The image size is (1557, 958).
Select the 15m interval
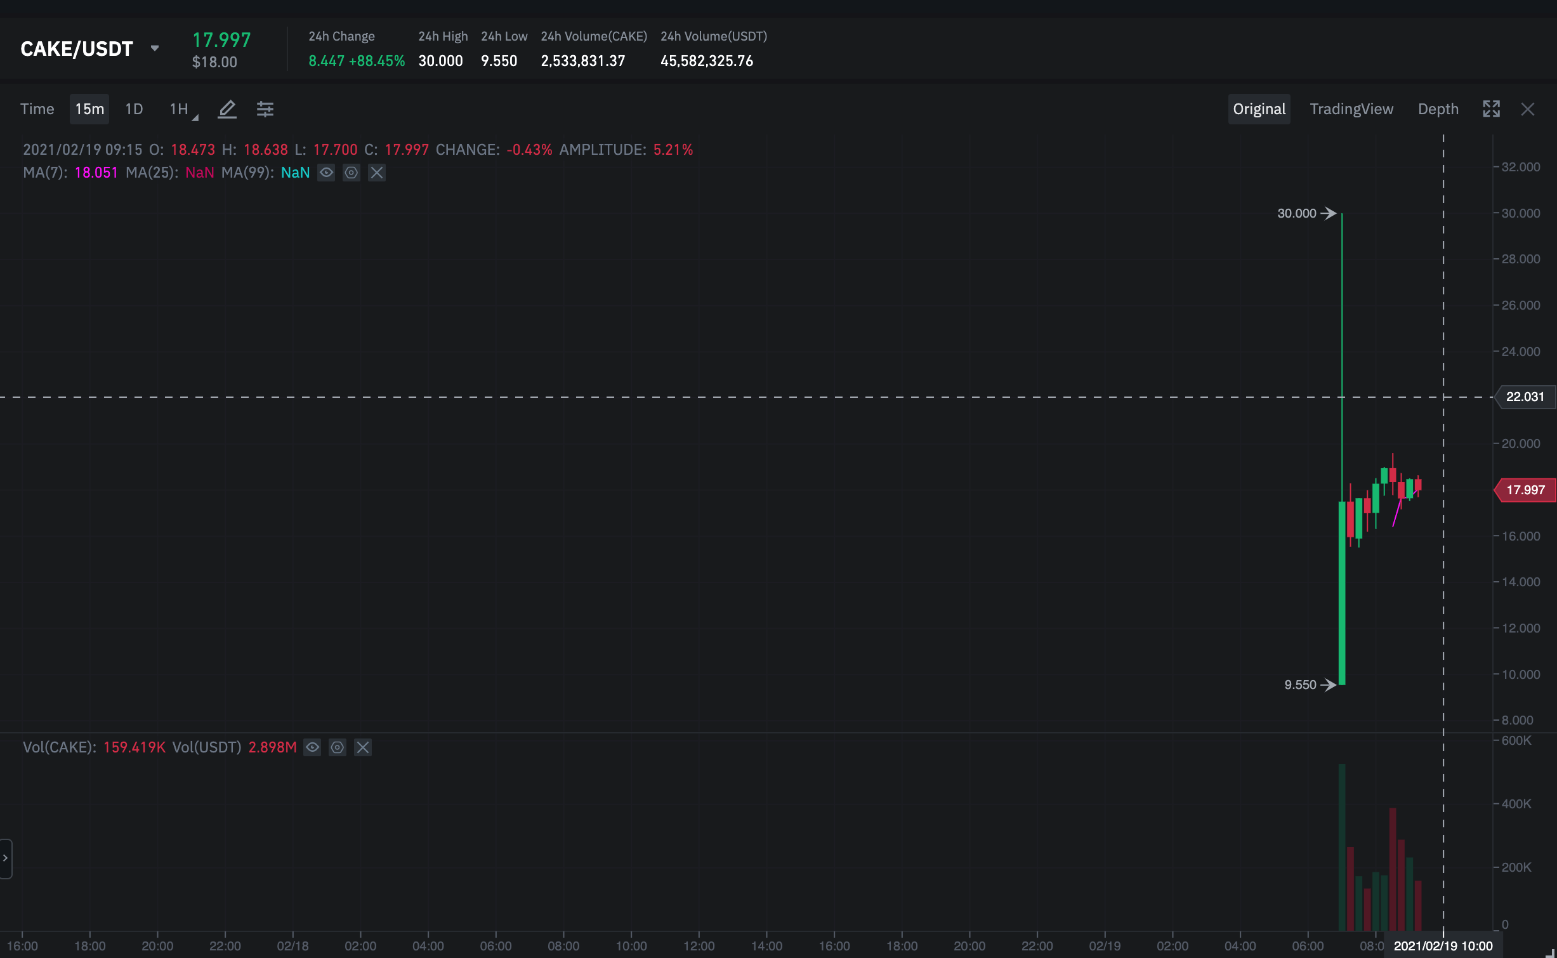[89, 109]
